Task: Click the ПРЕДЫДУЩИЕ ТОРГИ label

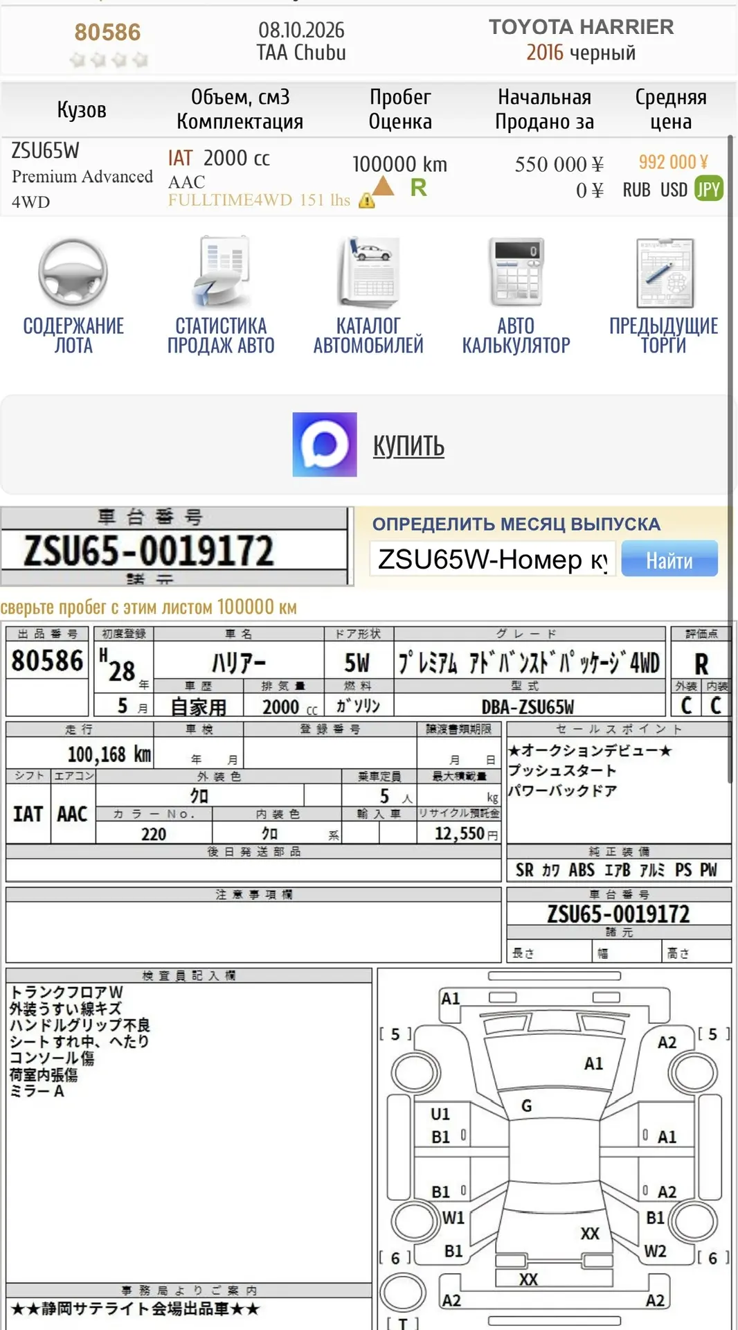Action: (664, 335)
